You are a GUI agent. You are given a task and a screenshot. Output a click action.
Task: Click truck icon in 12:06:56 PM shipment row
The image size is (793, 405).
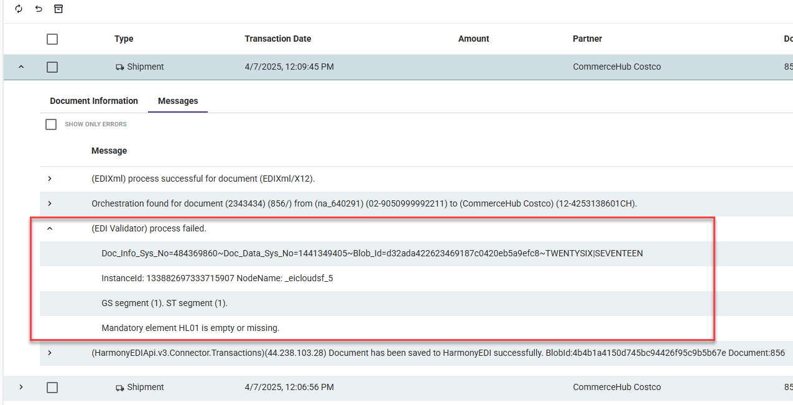120,388
